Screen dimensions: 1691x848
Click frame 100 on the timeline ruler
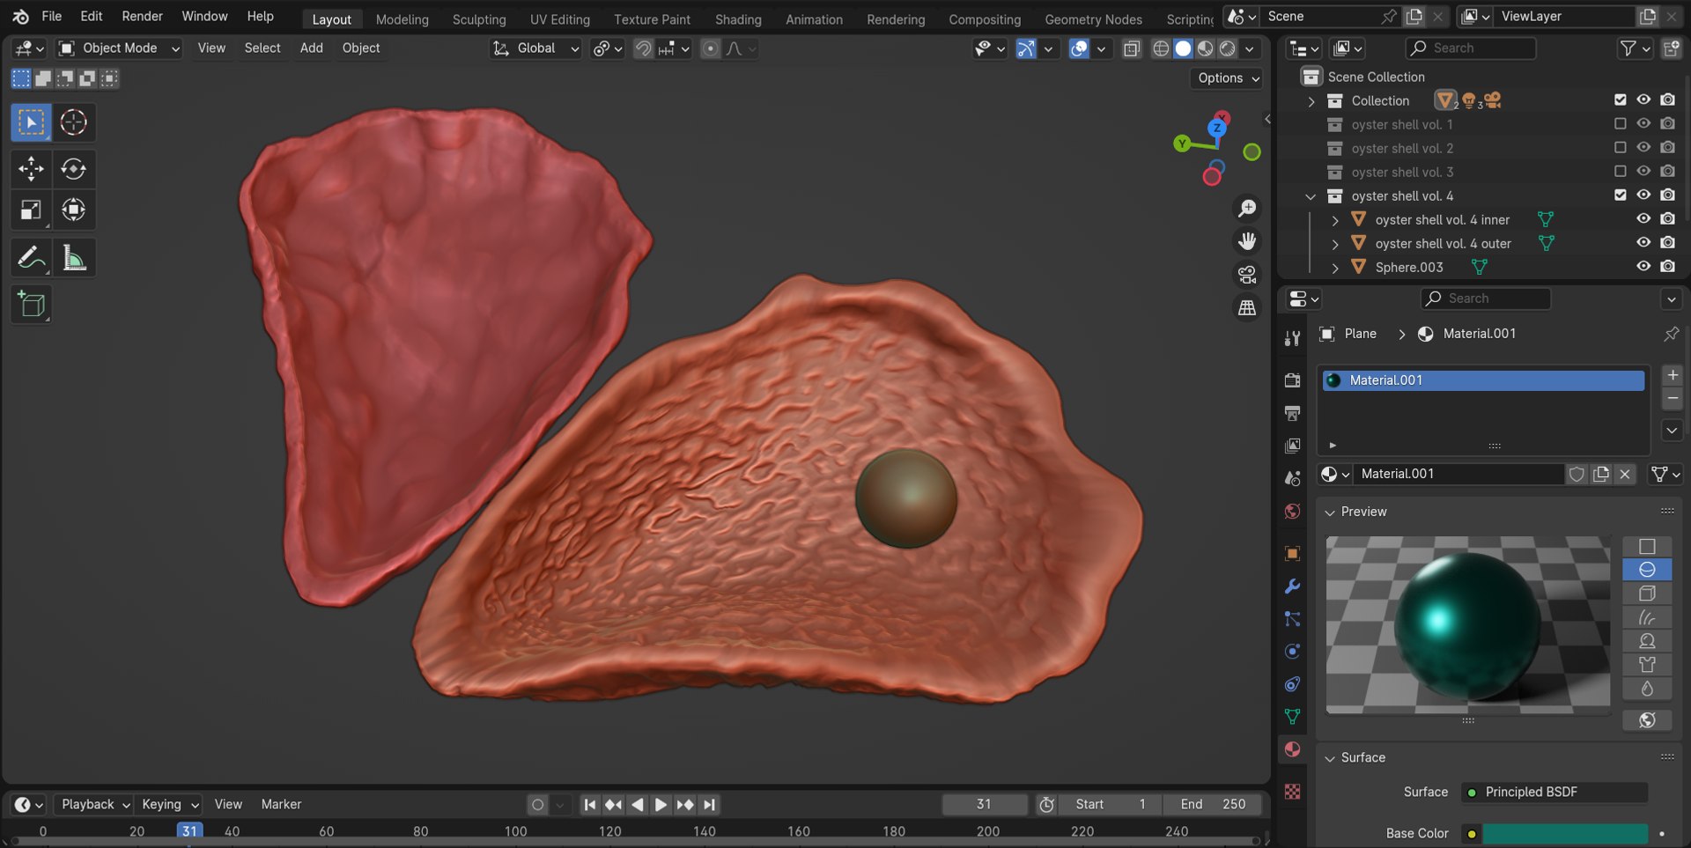click(x=516, y=831)
